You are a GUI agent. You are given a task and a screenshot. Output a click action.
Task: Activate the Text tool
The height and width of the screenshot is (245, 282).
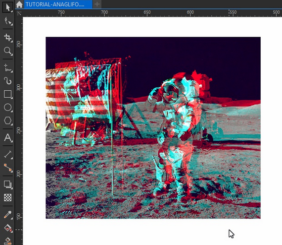7,137
